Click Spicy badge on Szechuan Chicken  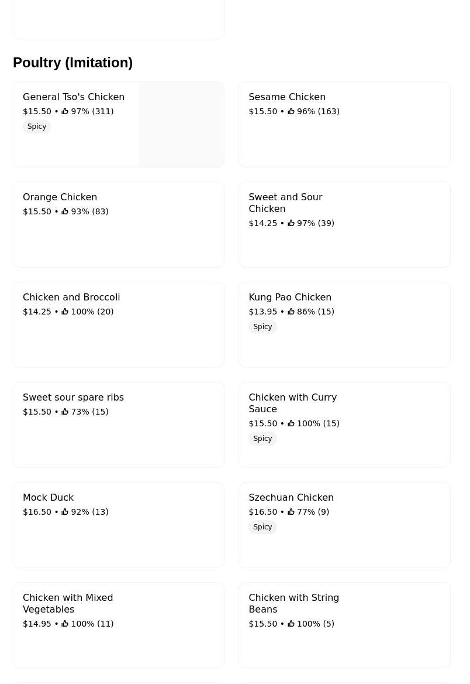click(262, 527)
